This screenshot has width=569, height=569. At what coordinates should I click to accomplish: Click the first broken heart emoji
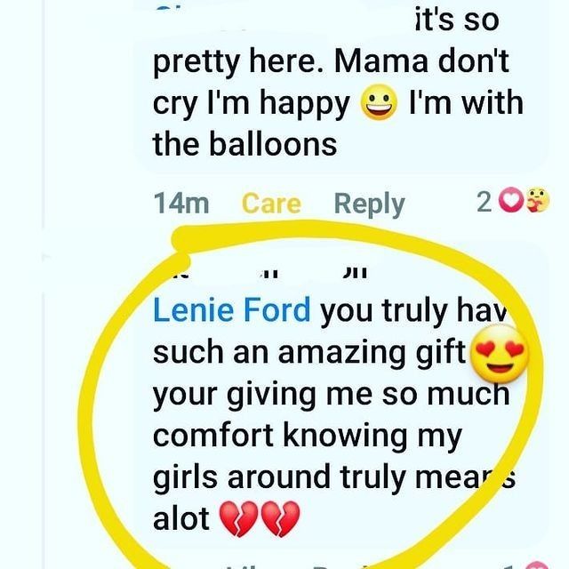(x=239, y=518)
